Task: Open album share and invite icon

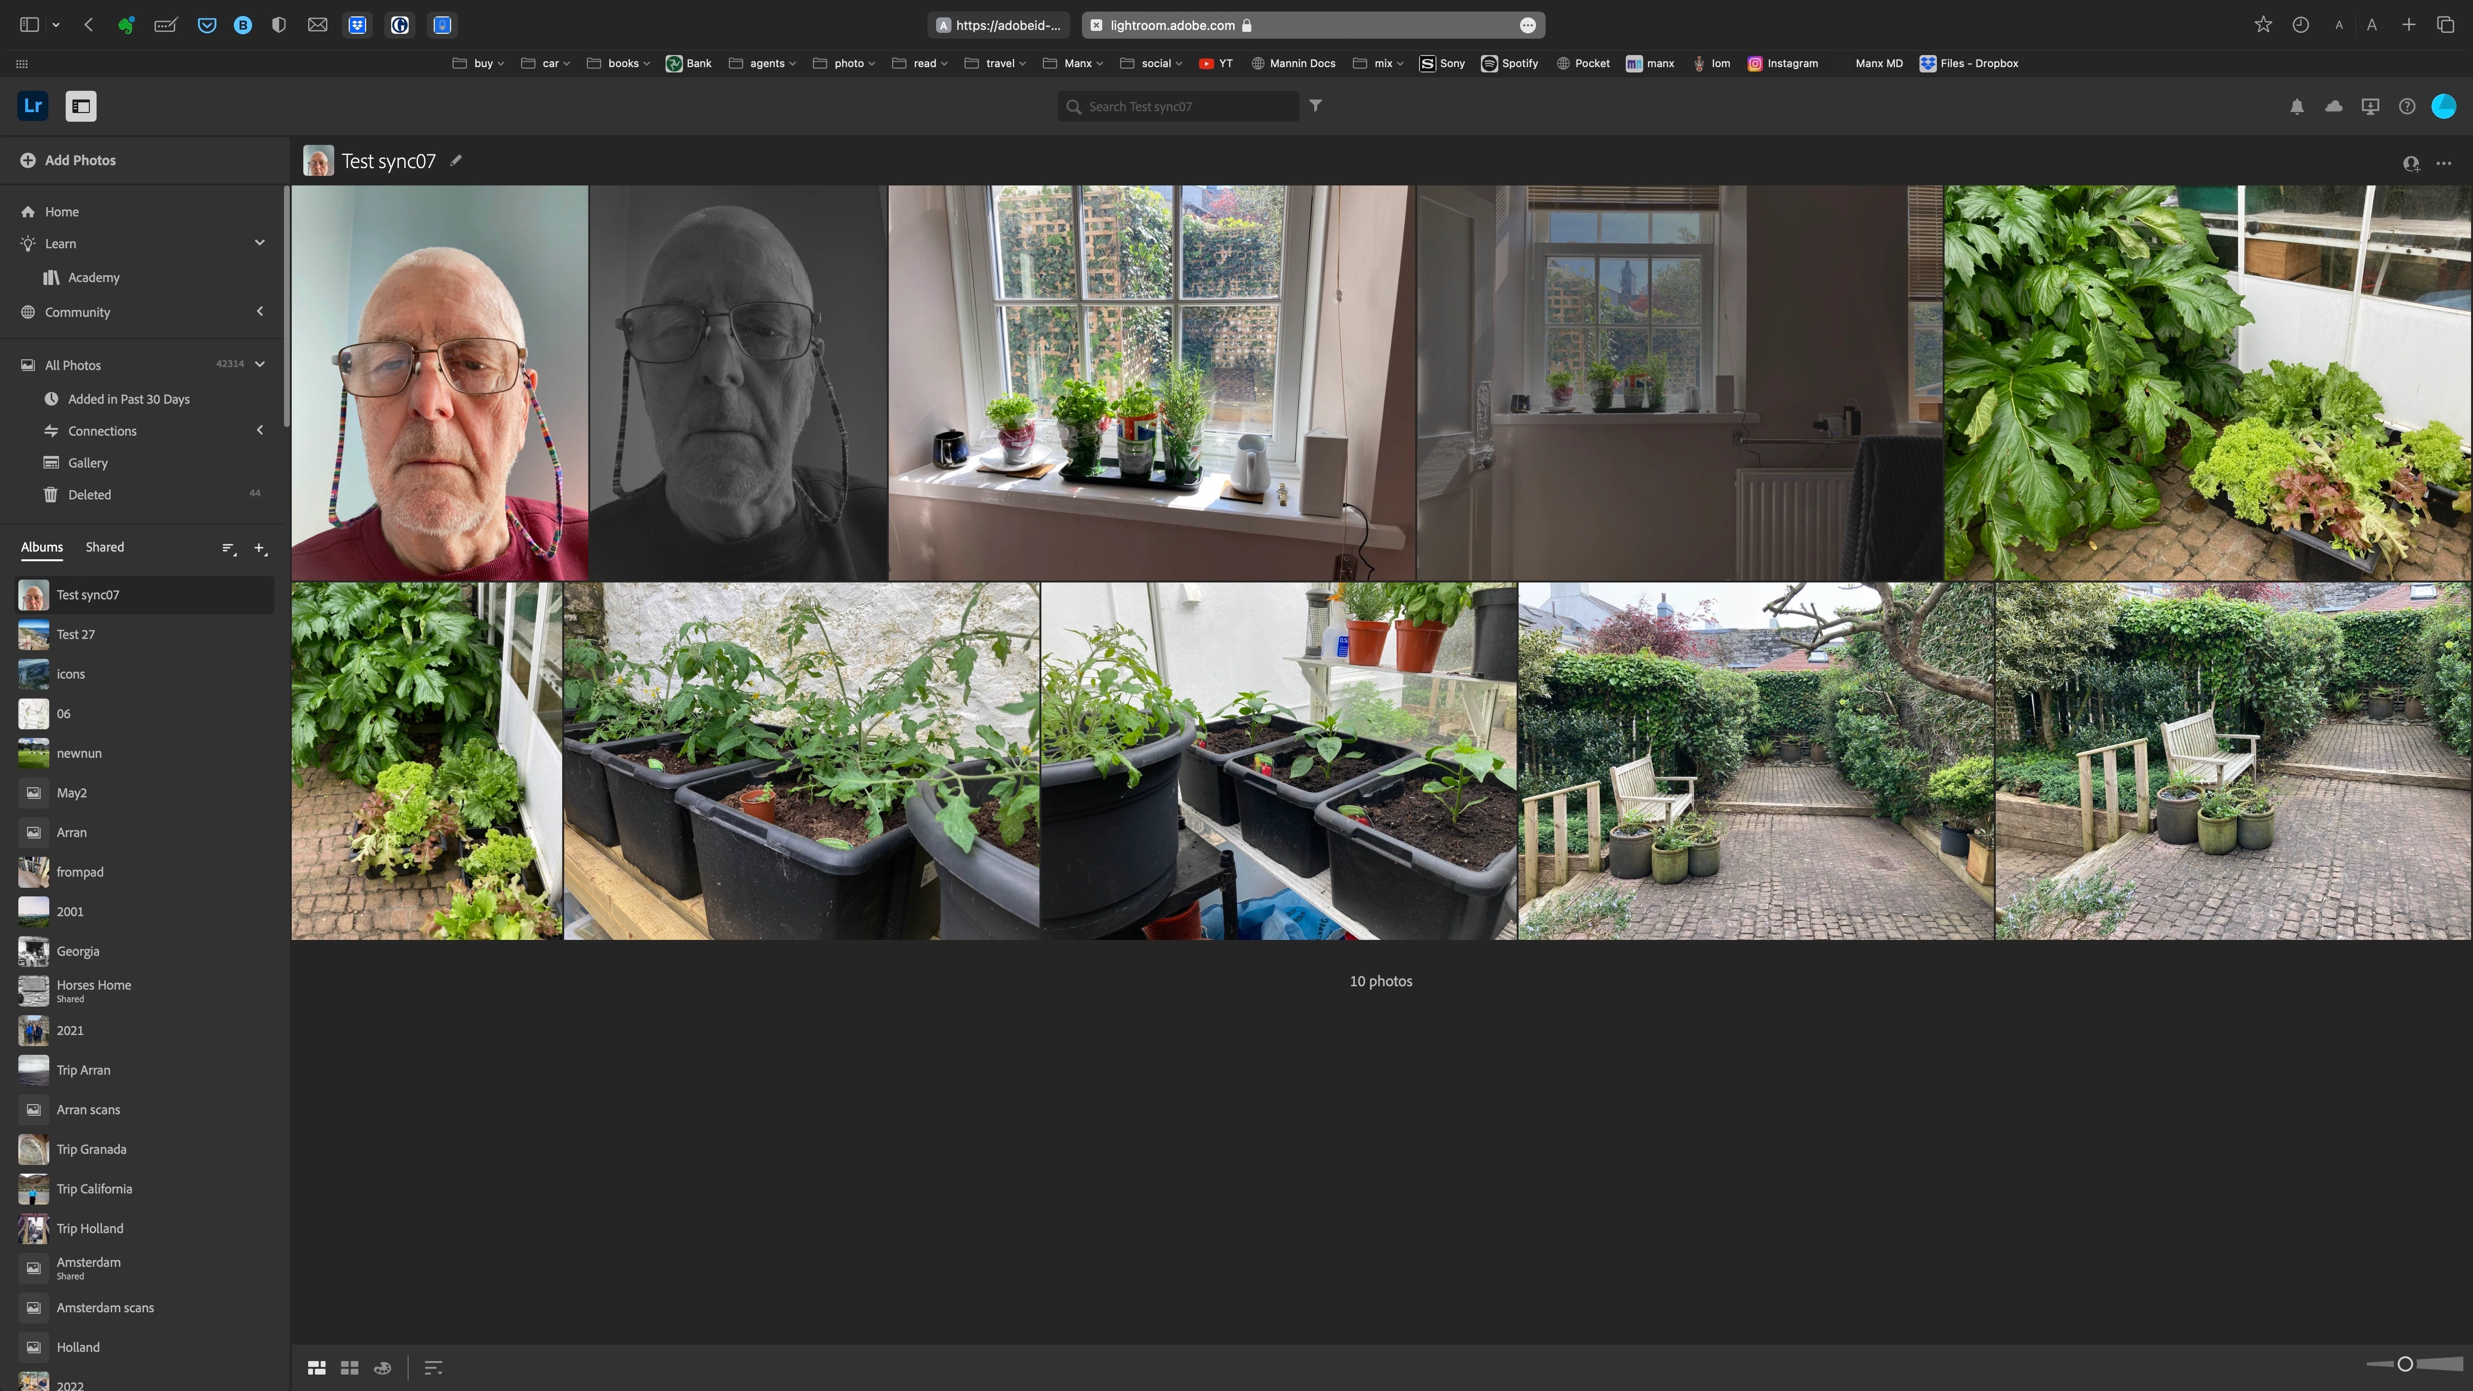Action: coord(2411,163)
